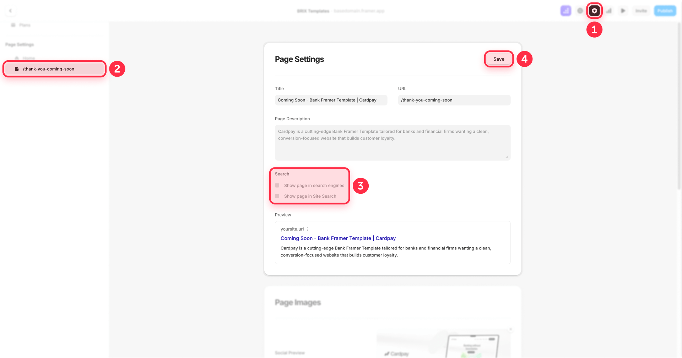This screenshot has width=682, height=358.
Task: Click the Plans icon in the sidebar
Action: click(x=13, y=25)
